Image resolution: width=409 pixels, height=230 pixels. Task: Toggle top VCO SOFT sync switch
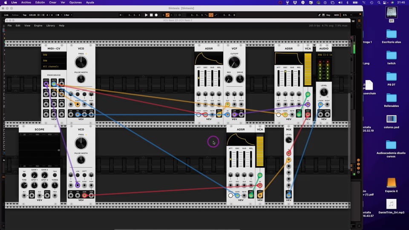(84, 94)
